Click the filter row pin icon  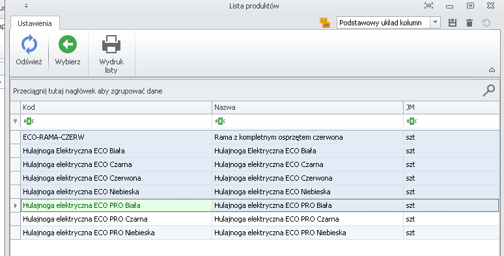[15, 122]
